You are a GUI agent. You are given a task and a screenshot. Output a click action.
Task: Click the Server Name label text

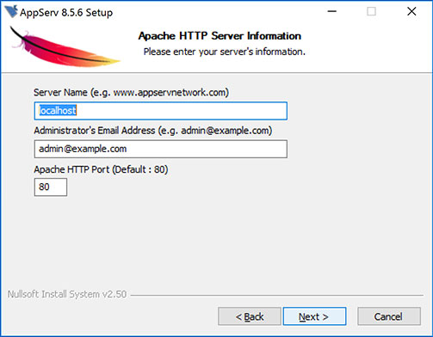[x=131, y=93]
